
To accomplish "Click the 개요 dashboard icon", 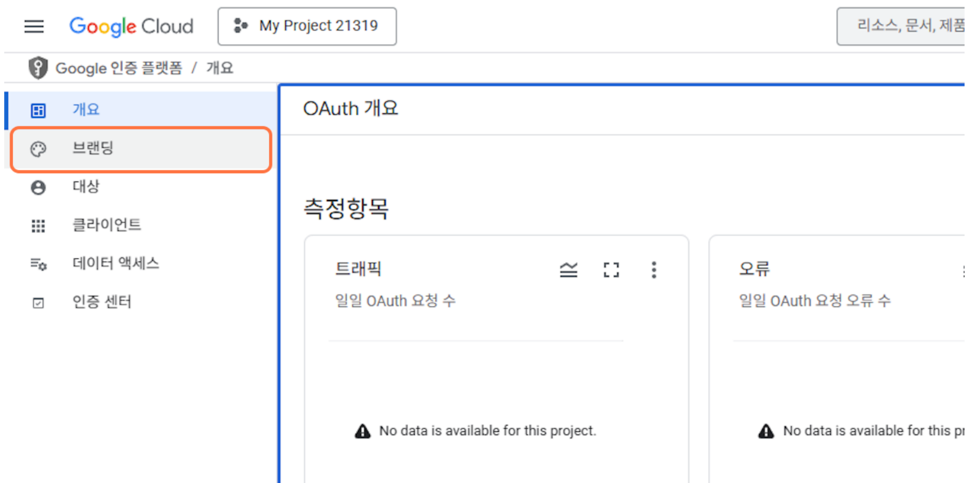I will pos(39,110).
